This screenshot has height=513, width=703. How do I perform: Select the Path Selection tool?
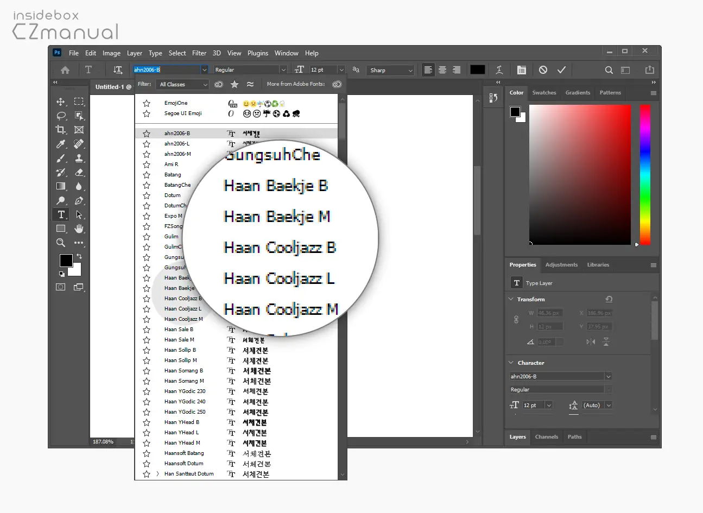pos(79,214)
